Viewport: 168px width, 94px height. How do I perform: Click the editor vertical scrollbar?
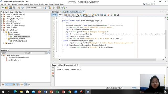(166, 39)
